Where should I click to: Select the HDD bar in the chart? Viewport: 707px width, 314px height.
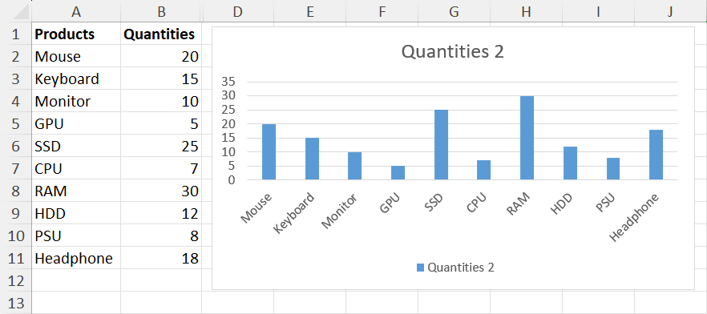(x=570, y=163)
